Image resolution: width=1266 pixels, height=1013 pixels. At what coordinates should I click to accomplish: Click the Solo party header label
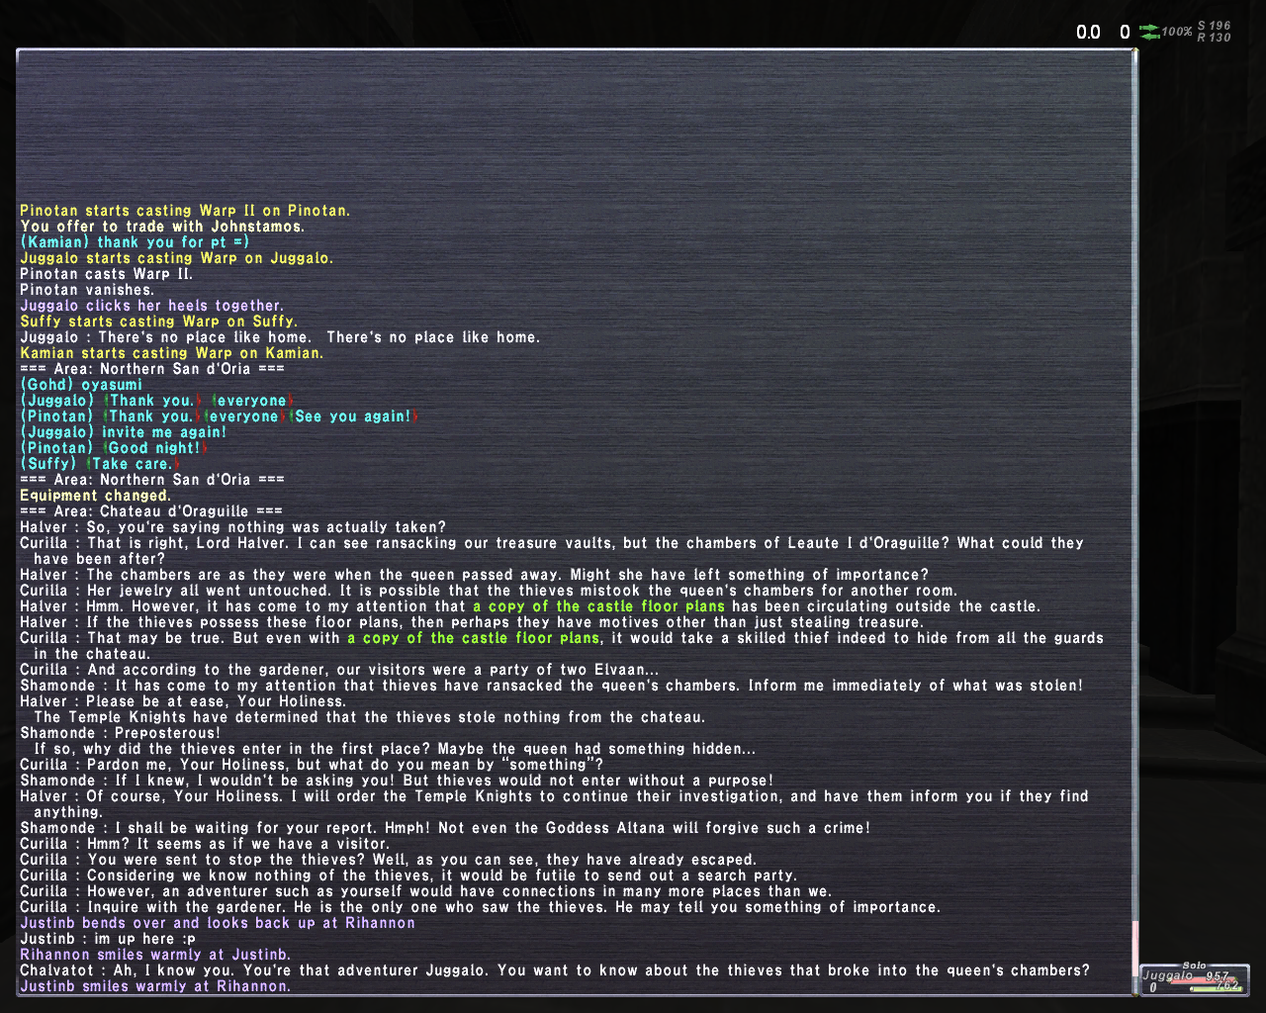(x=1194, y=966)
